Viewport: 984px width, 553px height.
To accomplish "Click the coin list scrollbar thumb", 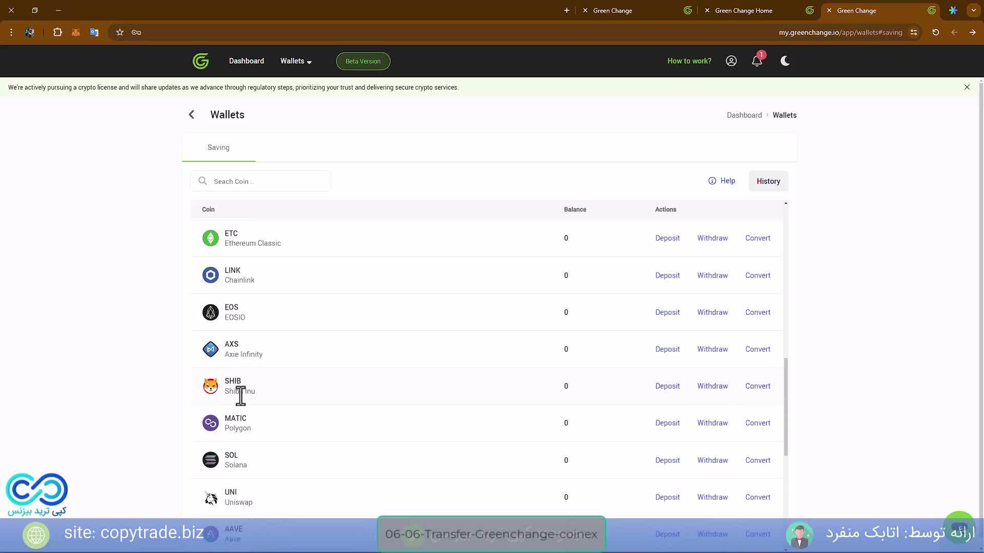I will tap(786, 407).
